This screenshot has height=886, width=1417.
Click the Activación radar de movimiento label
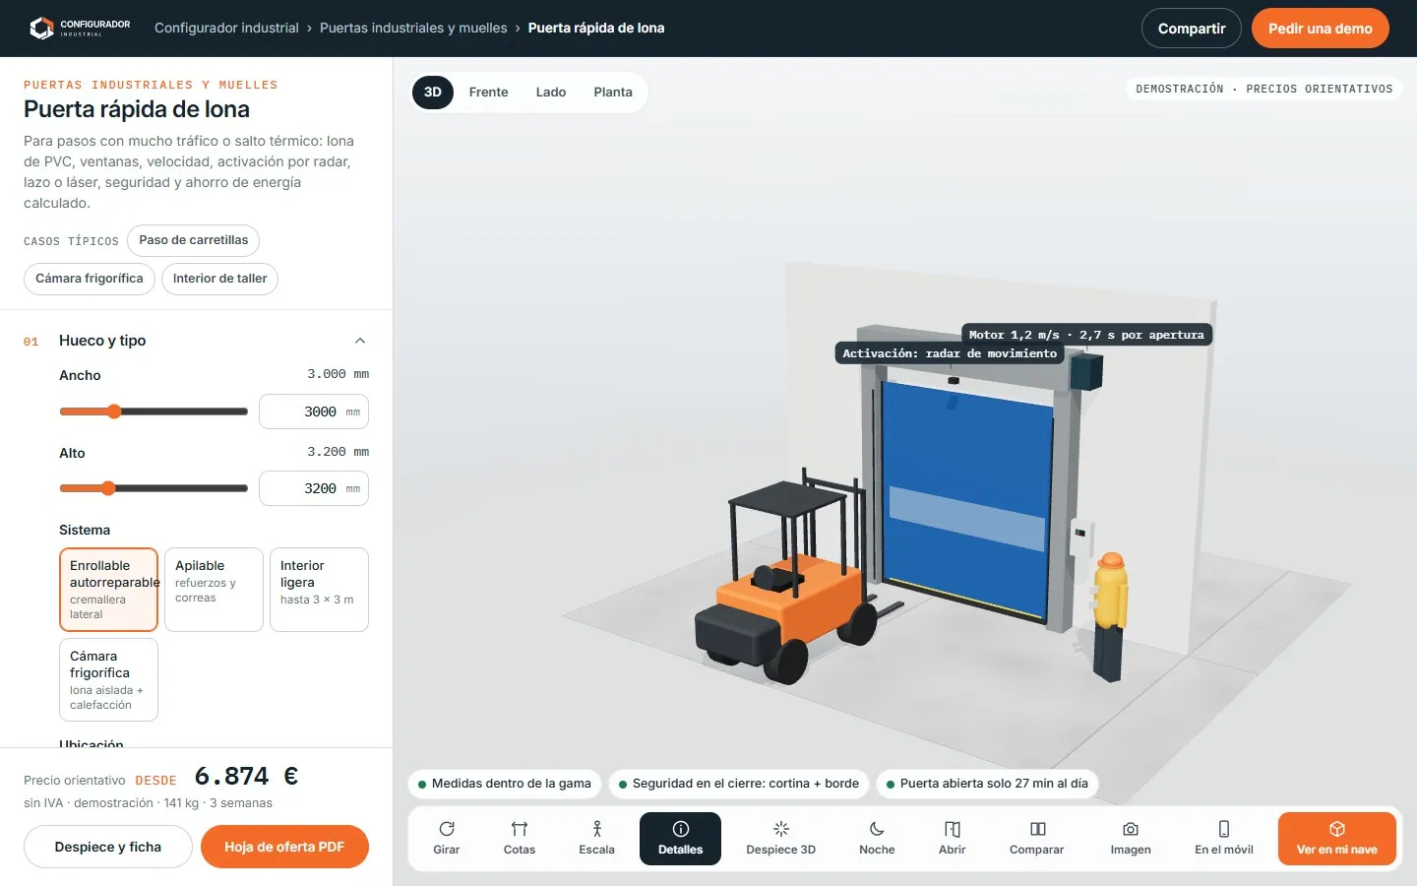pos(950,353)
